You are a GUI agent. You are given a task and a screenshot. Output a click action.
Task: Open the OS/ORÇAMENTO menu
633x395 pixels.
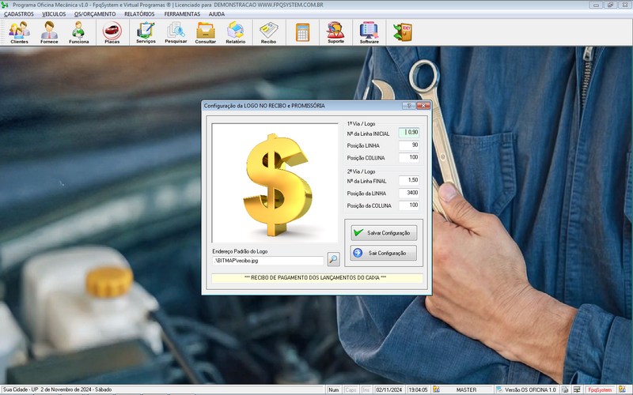[95, 14]
